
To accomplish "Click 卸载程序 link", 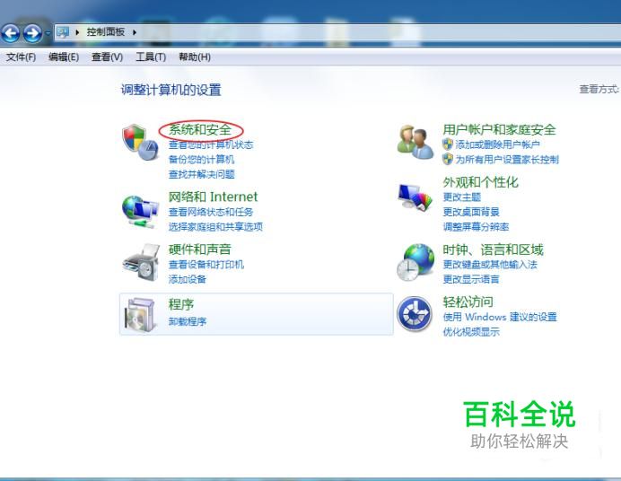I will 188,321.
